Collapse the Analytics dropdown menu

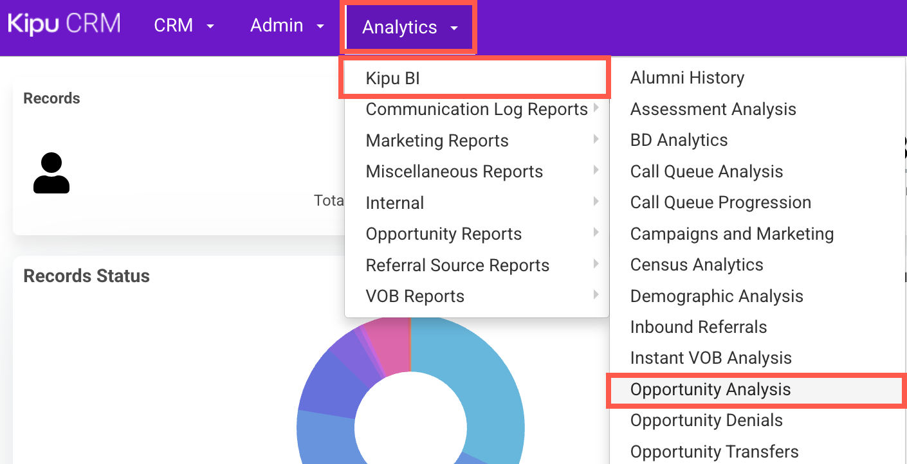(409, 28)
